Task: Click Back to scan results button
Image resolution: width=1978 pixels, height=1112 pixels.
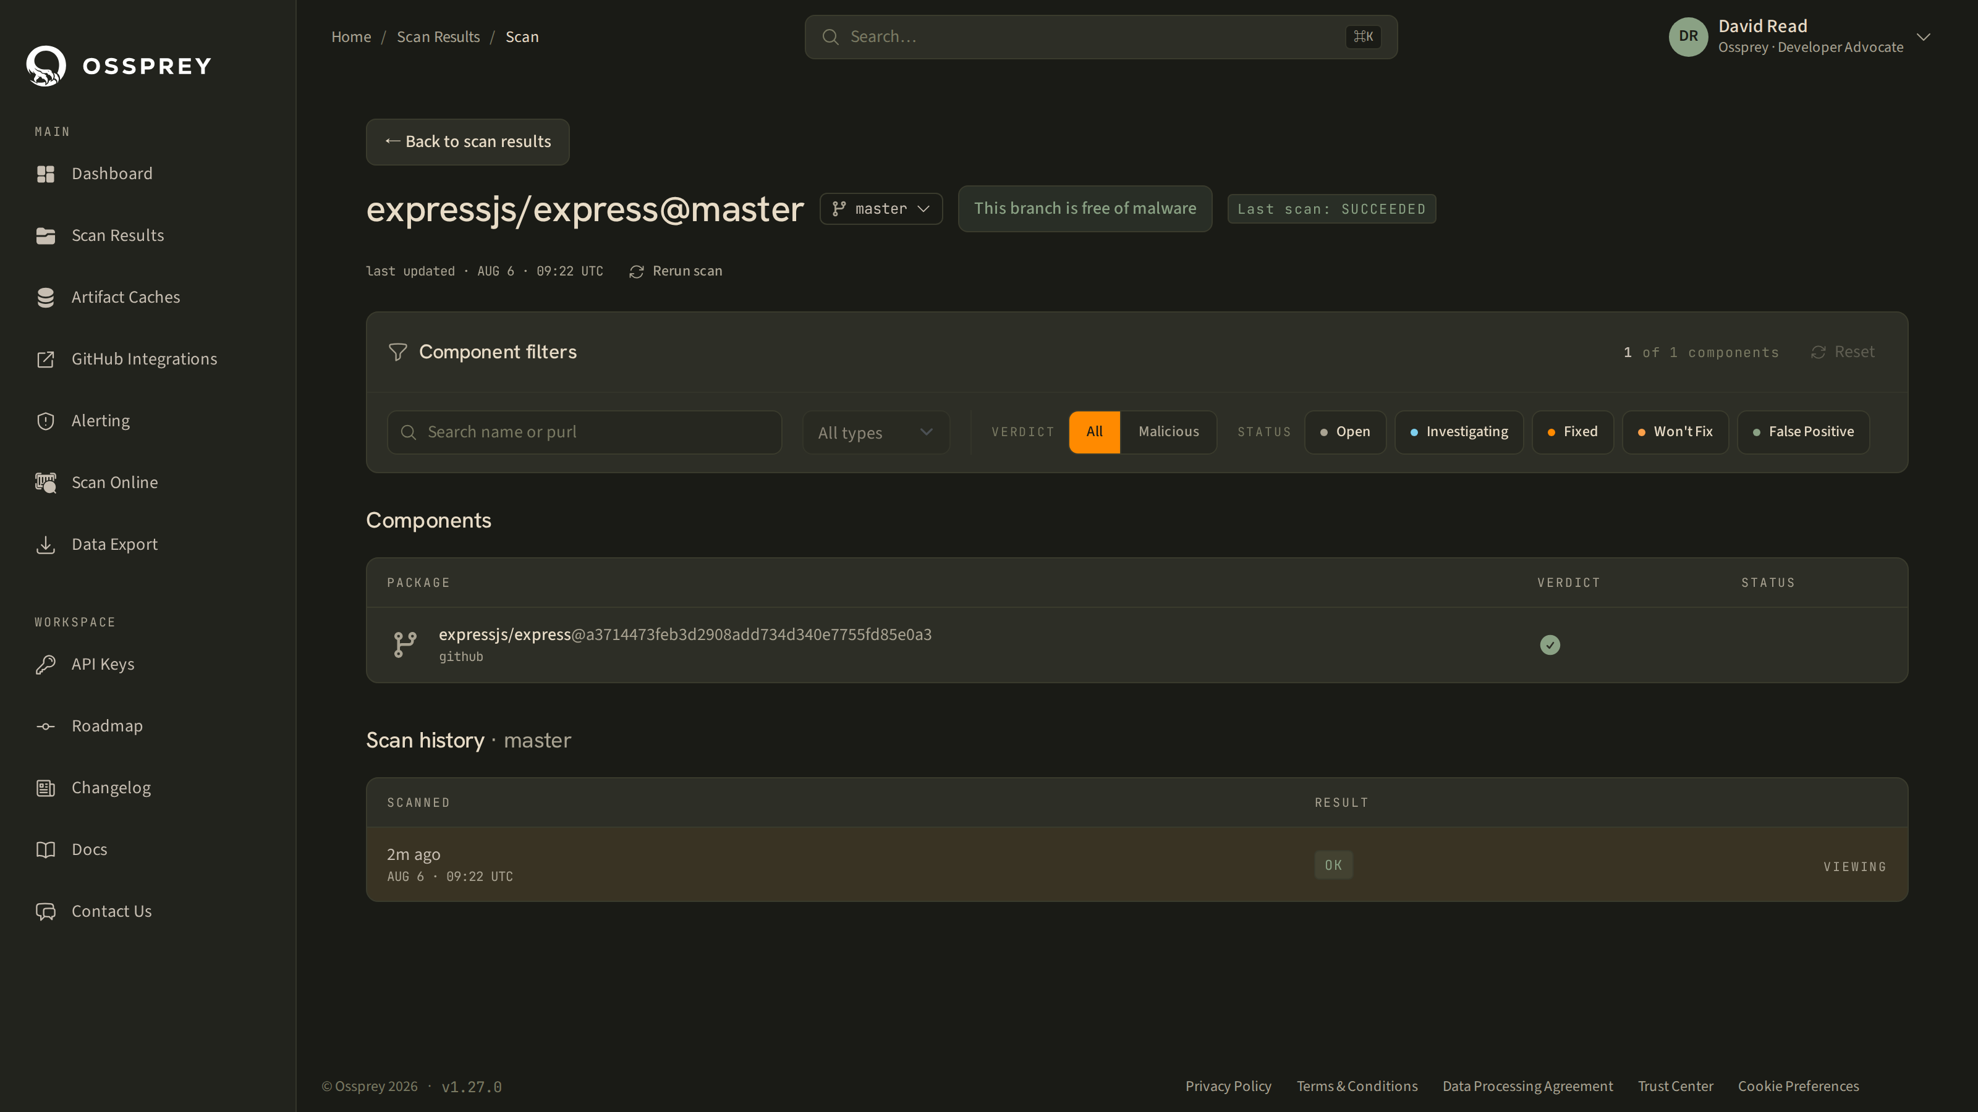Action: tap(468, 142)
